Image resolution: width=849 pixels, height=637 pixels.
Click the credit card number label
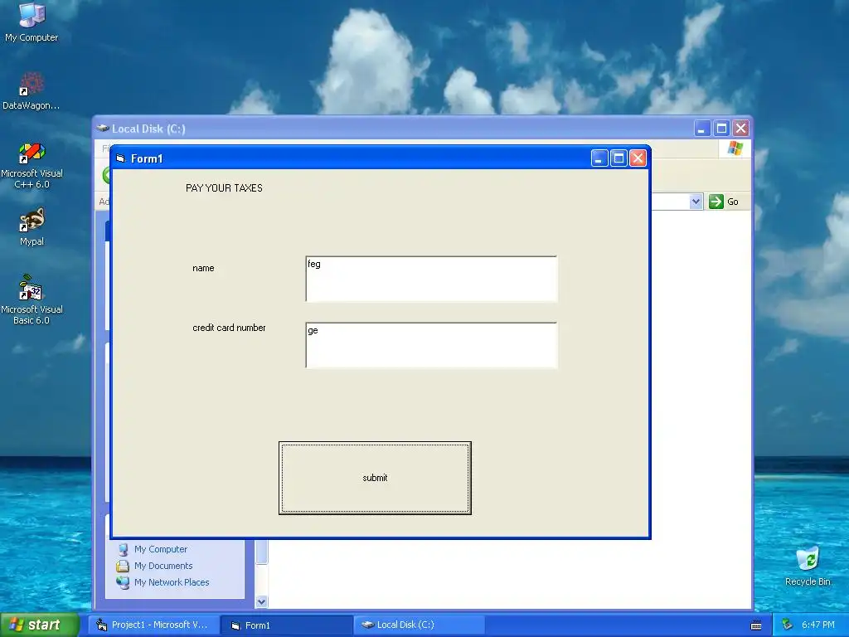pos(229,328)
